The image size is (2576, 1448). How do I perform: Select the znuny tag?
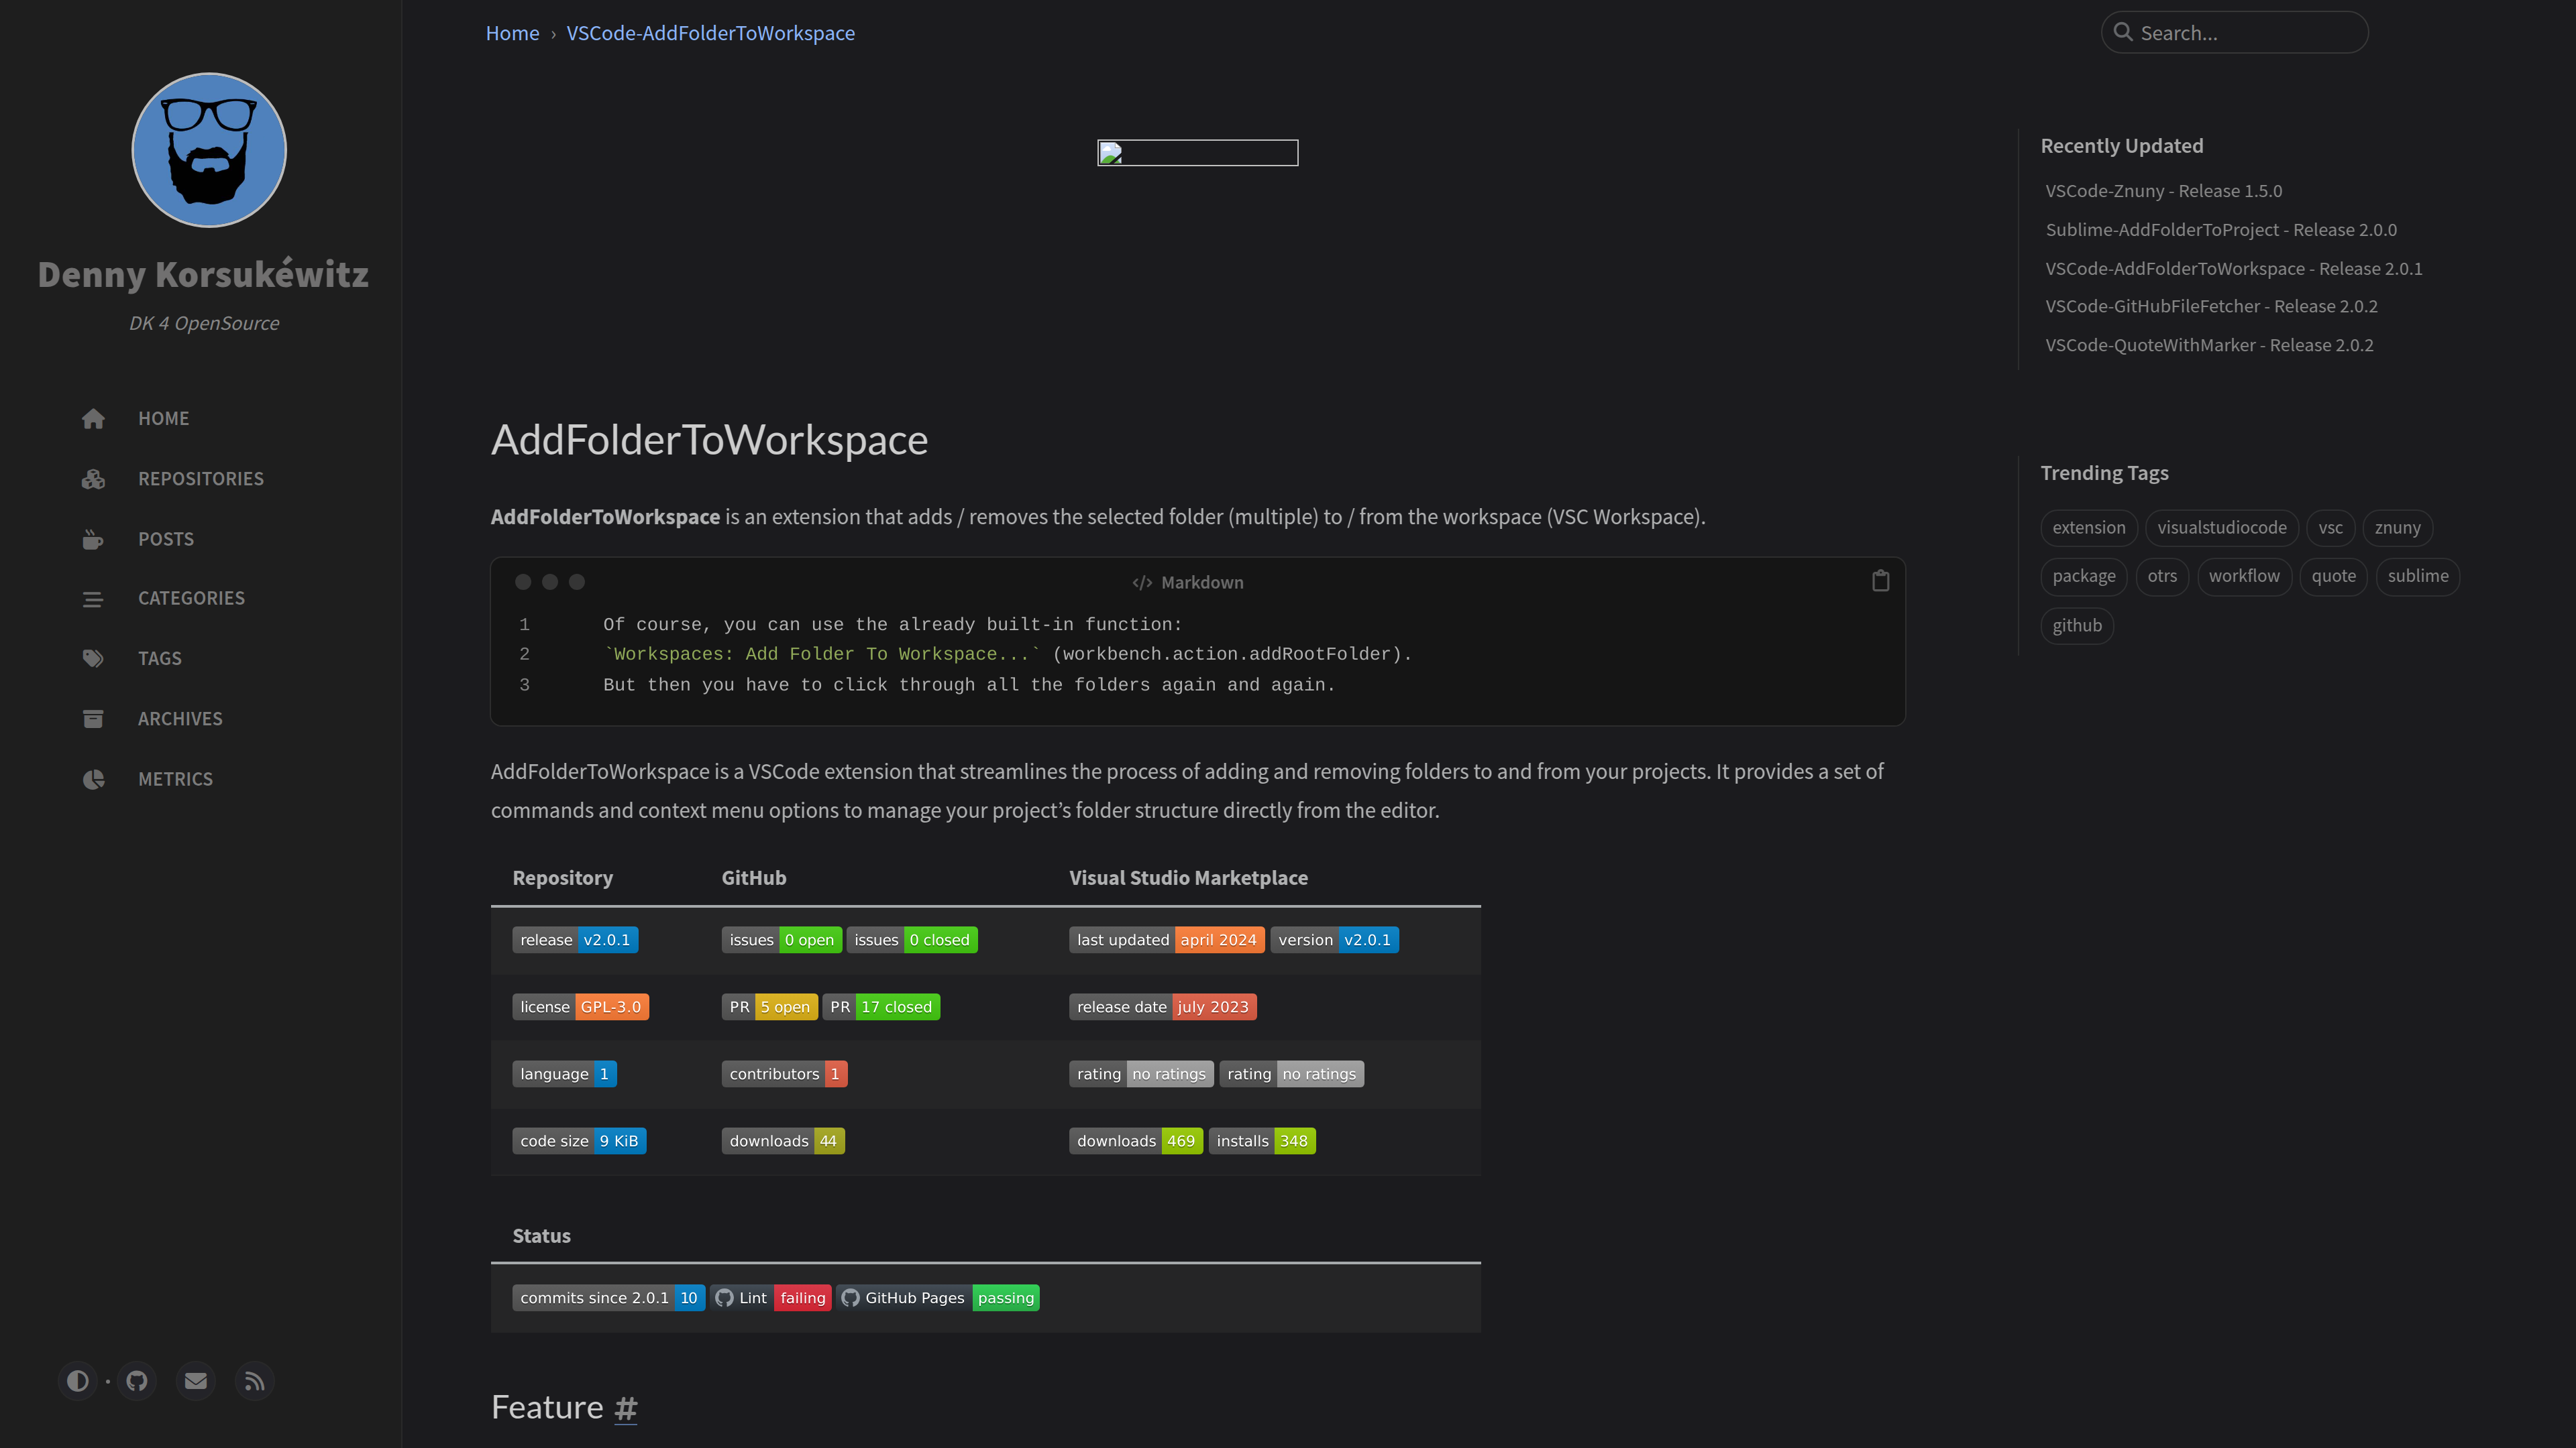click(2397, 528)
